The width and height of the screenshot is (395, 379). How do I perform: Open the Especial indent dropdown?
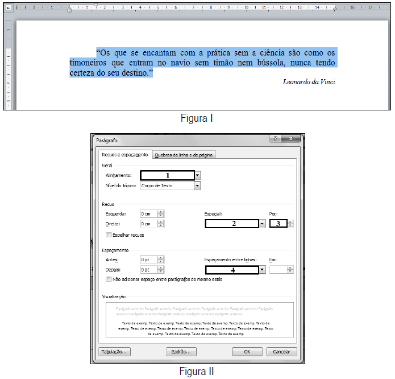(x=262, y=224)
